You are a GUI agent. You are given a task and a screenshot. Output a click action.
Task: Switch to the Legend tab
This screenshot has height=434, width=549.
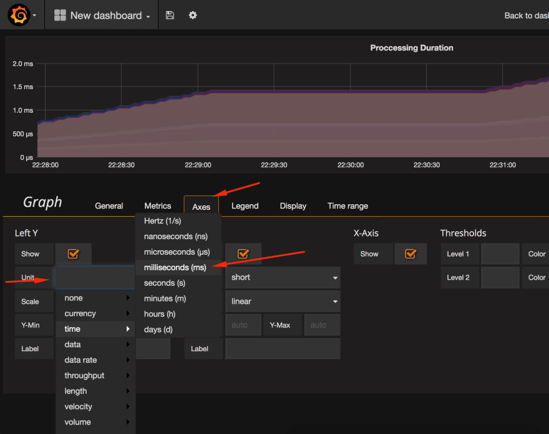pos(245,206)
